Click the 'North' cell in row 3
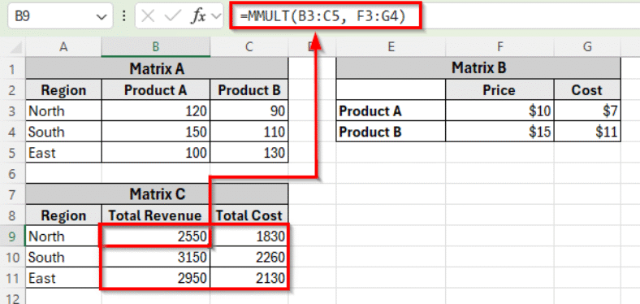 coord(63,111)
